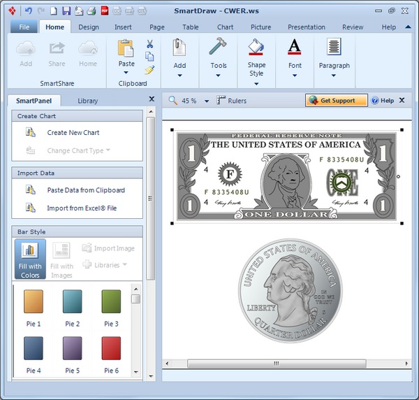Switch to the Design ribbon tab
Image resolution: width=419 pixels, height=400 pixels.
(x=88, y=27)
